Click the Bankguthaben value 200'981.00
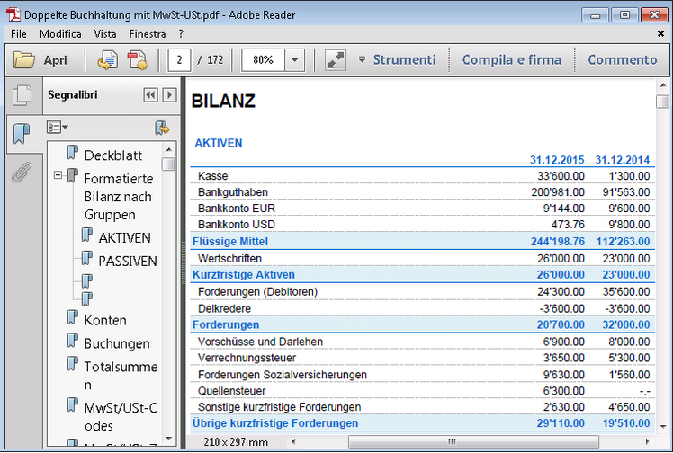673x453 pixels. 558,192
